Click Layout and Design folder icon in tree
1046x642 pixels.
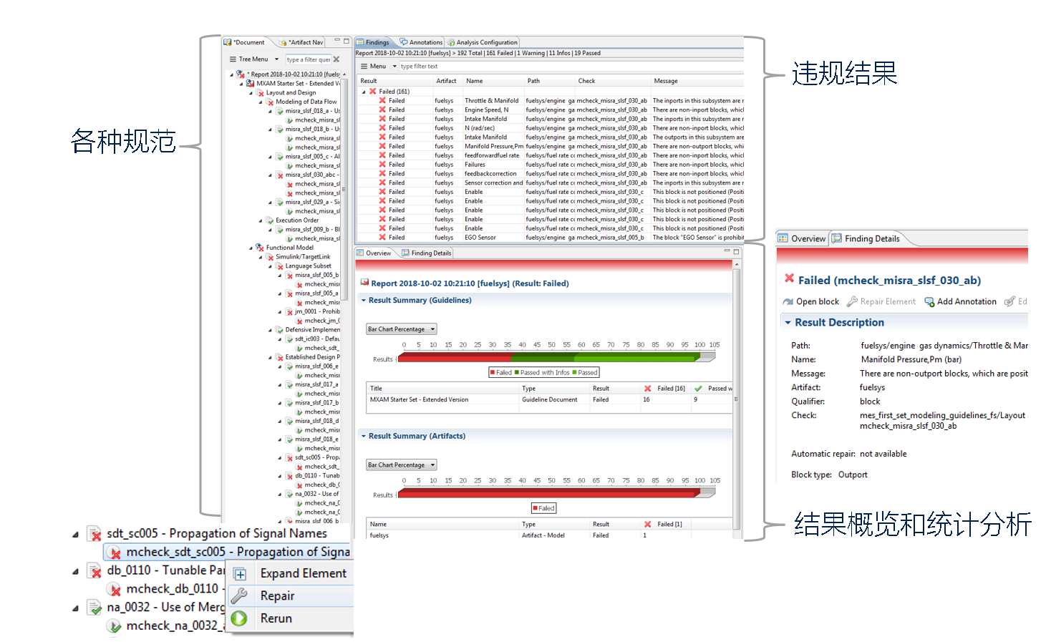[x=261, y=93]
